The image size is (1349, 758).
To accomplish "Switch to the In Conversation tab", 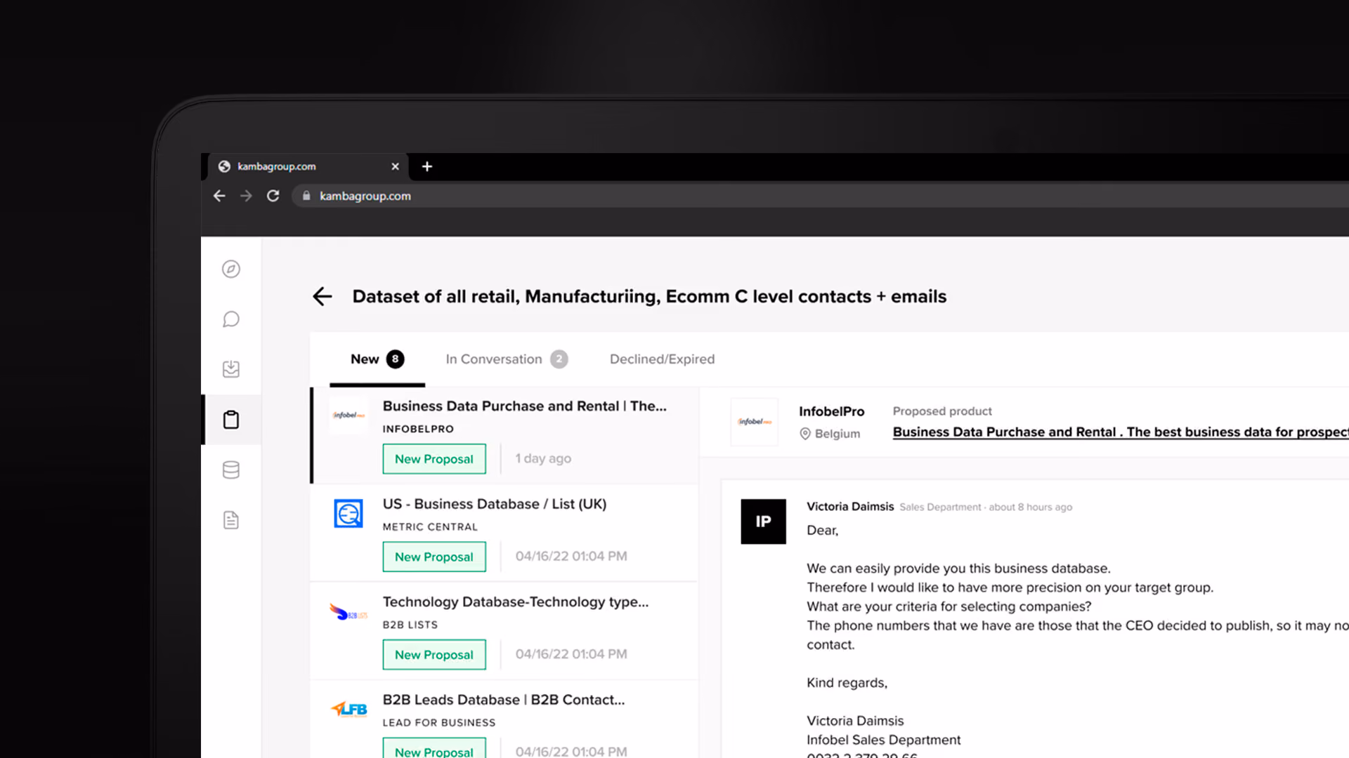I will (507, 359).
